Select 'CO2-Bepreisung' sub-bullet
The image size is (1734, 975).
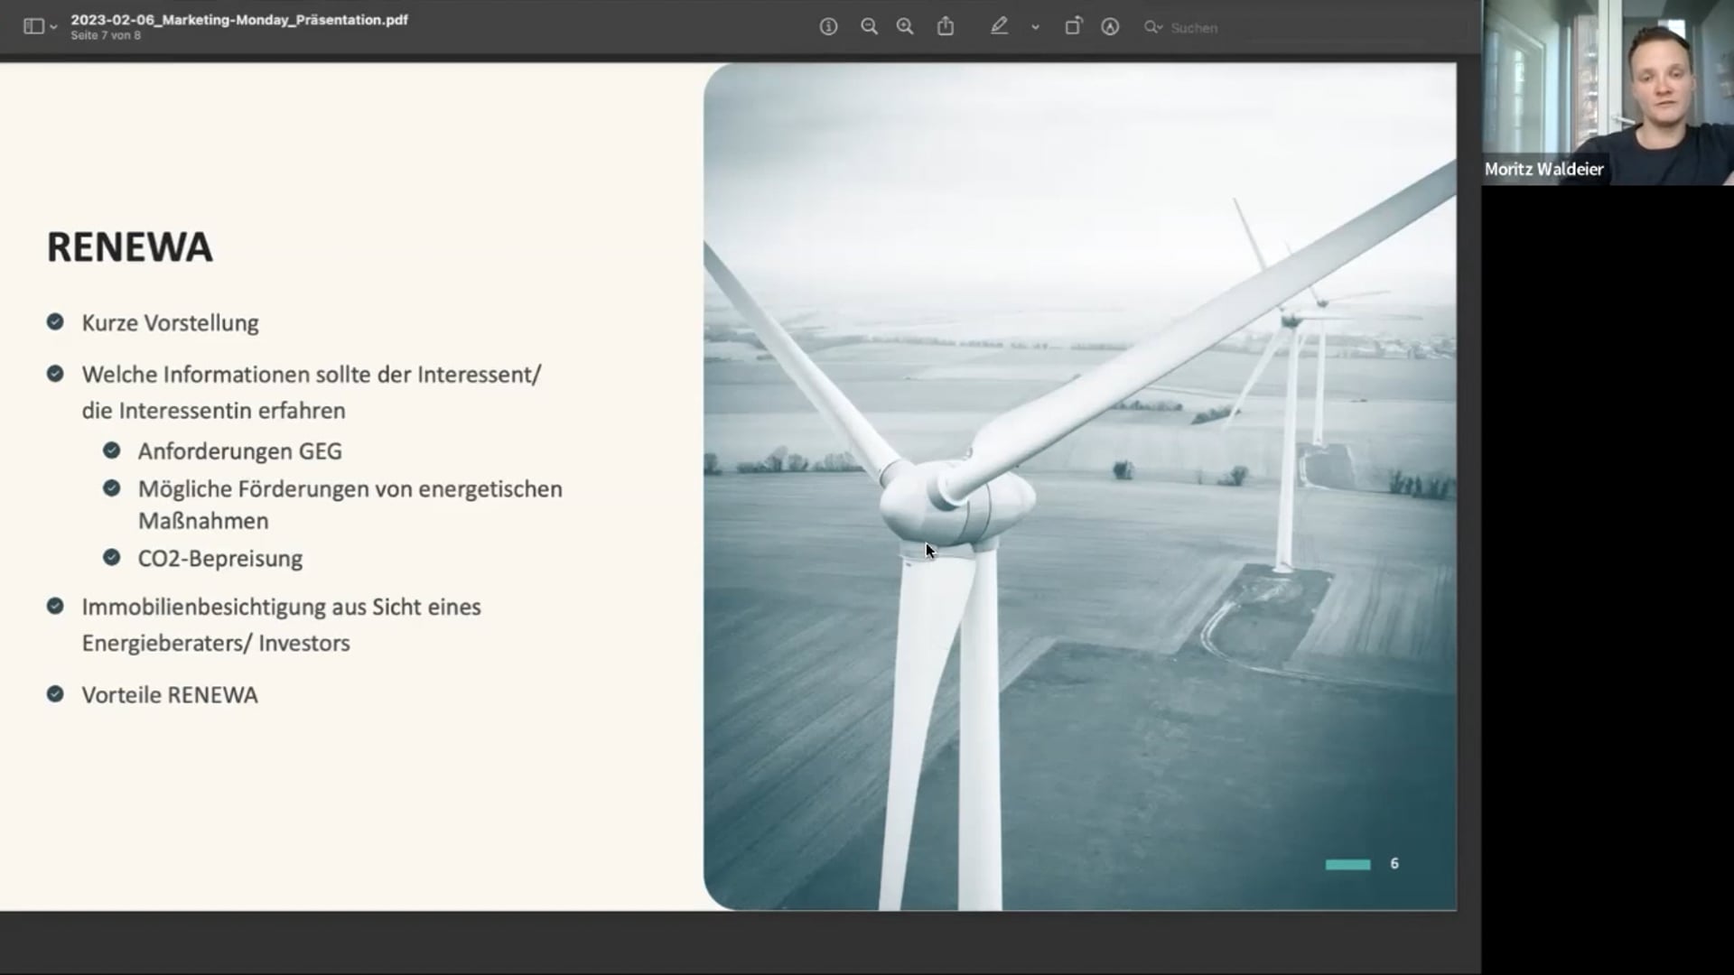pos(219,559)
